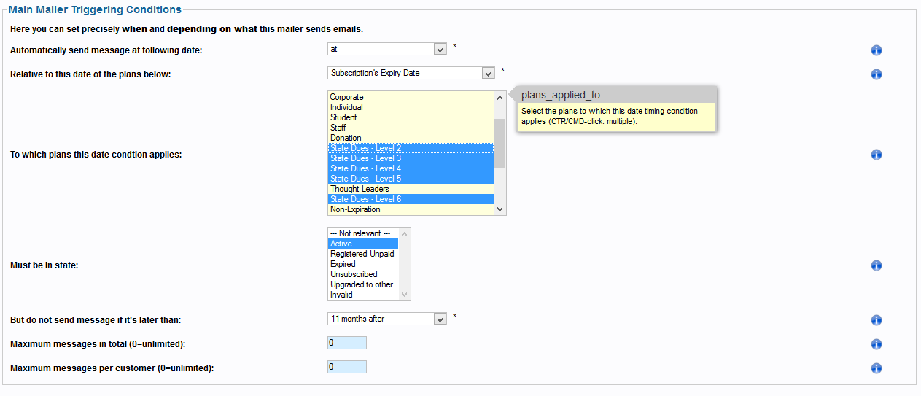Select 'Corporate' in the plans list
Screen dimensions: 921x396
coord(411,97)
